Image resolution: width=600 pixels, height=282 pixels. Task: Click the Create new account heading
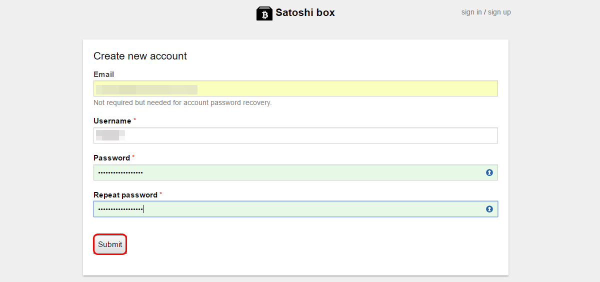tap(140, 56)
